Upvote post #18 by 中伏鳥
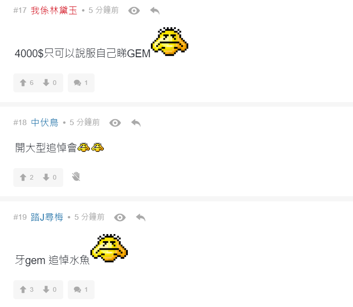 pos(27,177)
